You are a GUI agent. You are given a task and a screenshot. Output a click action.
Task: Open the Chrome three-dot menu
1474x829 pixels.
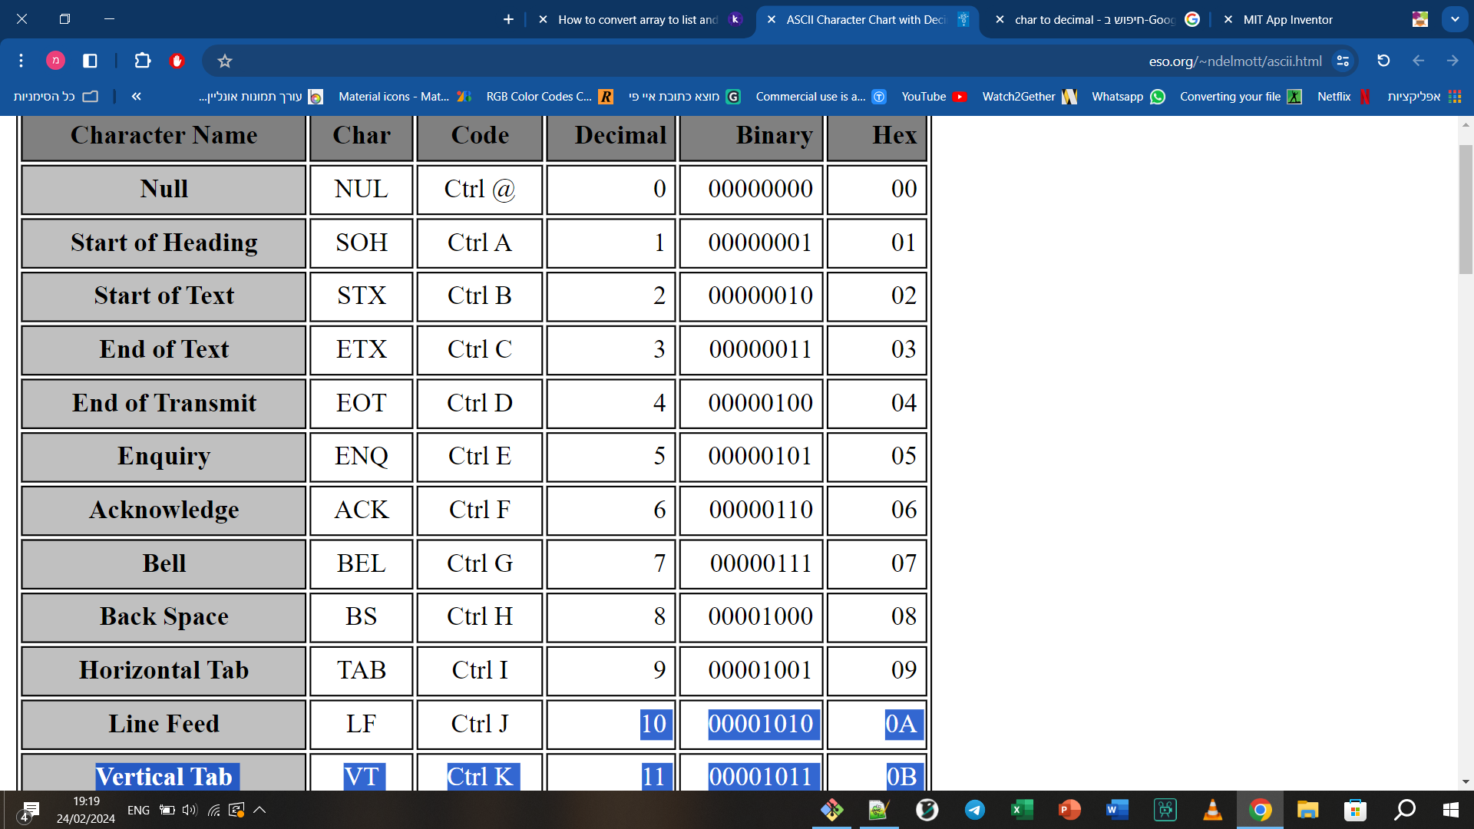[21, 61]
